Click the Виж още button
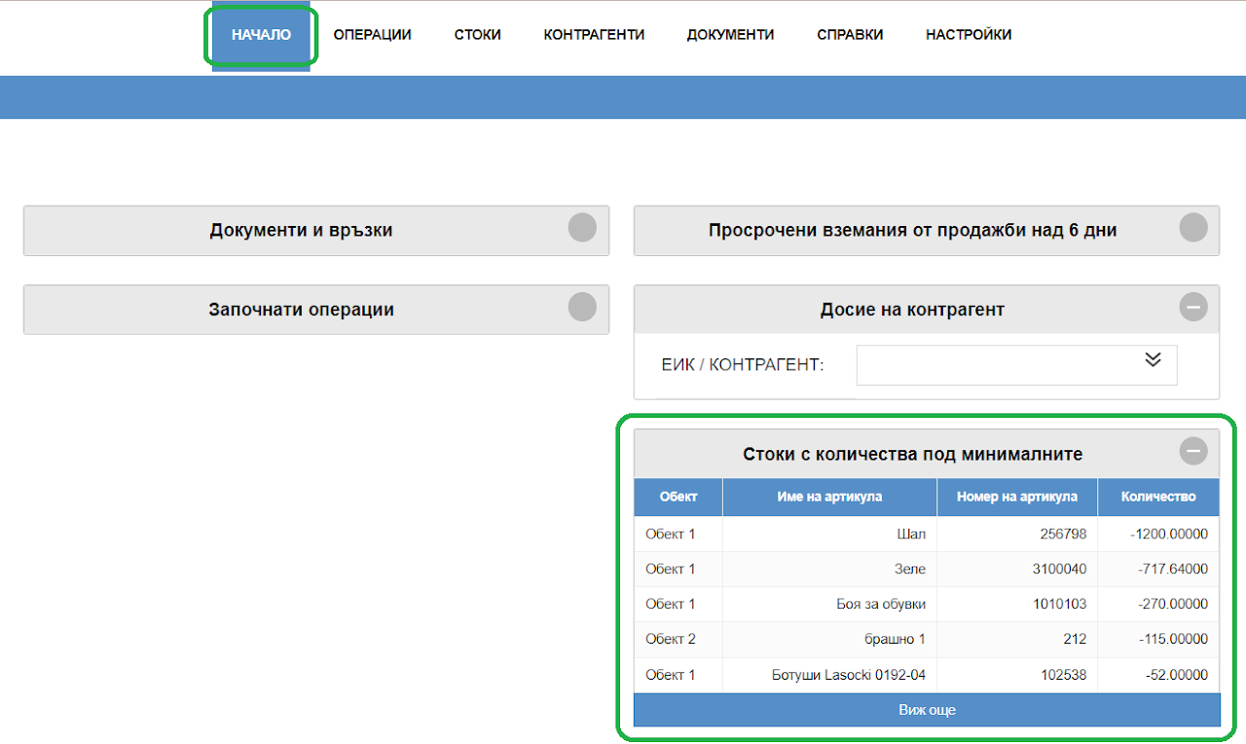The width and height of the screenshot is (1246, 744). point(927,710)
